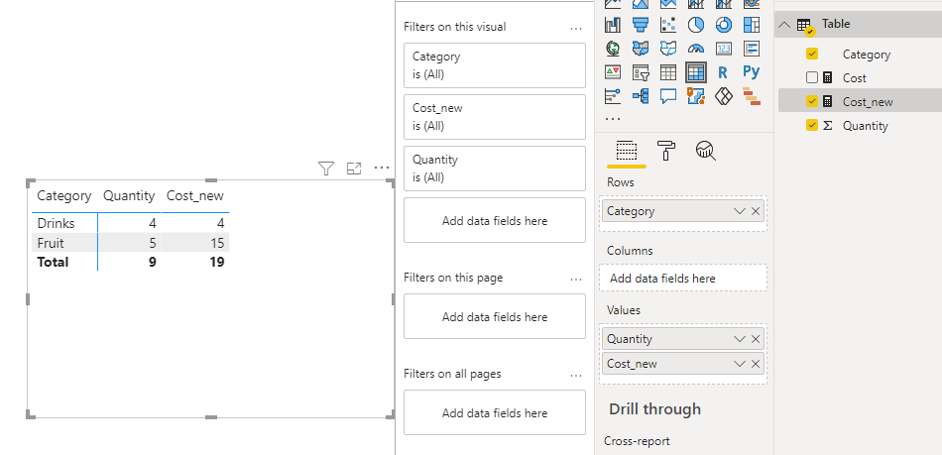Open More options ellipsis above the matrix
942x455 pixels.
[x=382, y=169]
